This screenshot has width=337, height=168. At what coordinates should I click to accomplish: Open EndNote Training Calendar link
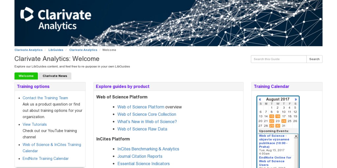[x=45, y=158]
